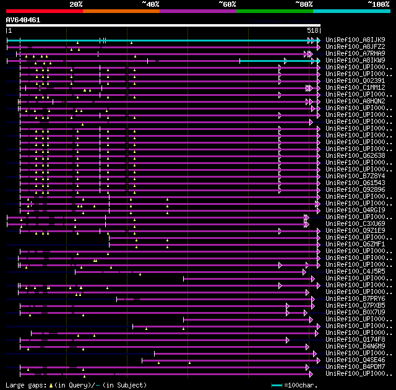Click the red 20% identity color segment
This screenshot has width=396, height=390.
click(x=45, y=11)
